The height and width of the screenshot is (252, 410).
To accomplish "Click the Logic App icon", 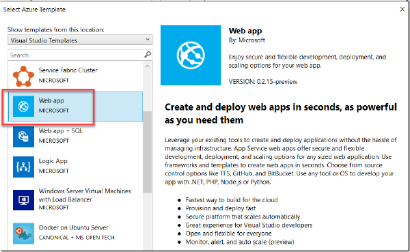I will point(23,167).
